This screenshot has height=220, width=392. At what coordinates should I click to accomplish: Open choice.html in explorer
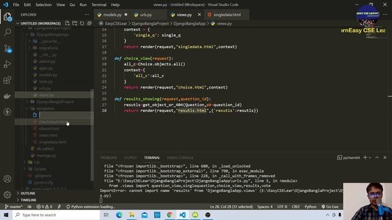(x=49, y=128)
